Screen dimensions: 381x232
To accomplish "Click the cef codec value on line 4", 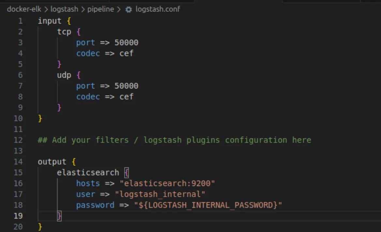I will click(x=126, y=53).
